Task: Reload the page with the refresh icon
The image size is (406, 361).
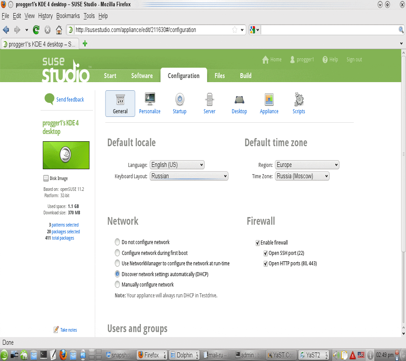Action: (36, 30)
